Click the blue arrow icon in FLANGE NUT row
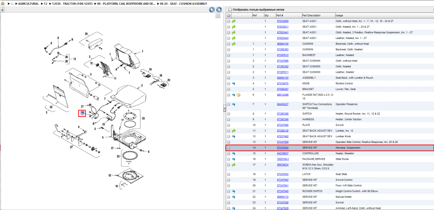This screenshot has height=210, width=434. pos(233,95)
